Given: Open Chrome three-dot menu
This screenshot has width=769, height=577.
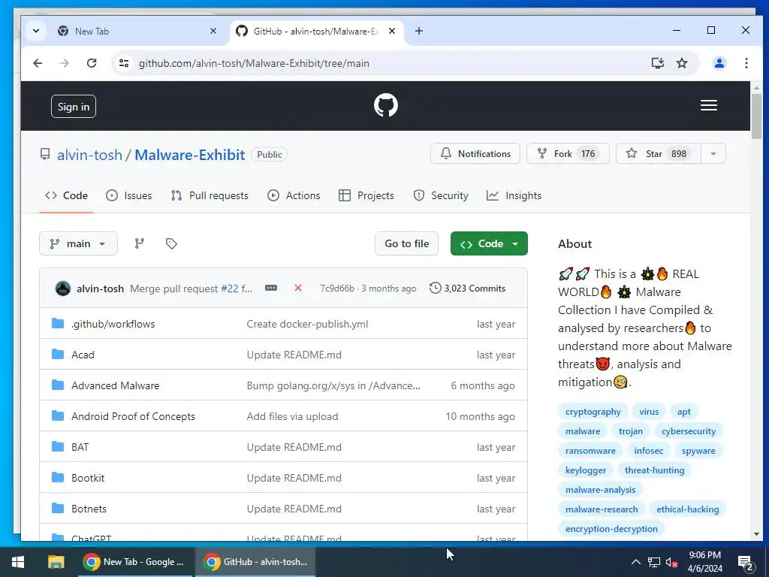Looking at the screenshot, I should [x=746, y=63].
